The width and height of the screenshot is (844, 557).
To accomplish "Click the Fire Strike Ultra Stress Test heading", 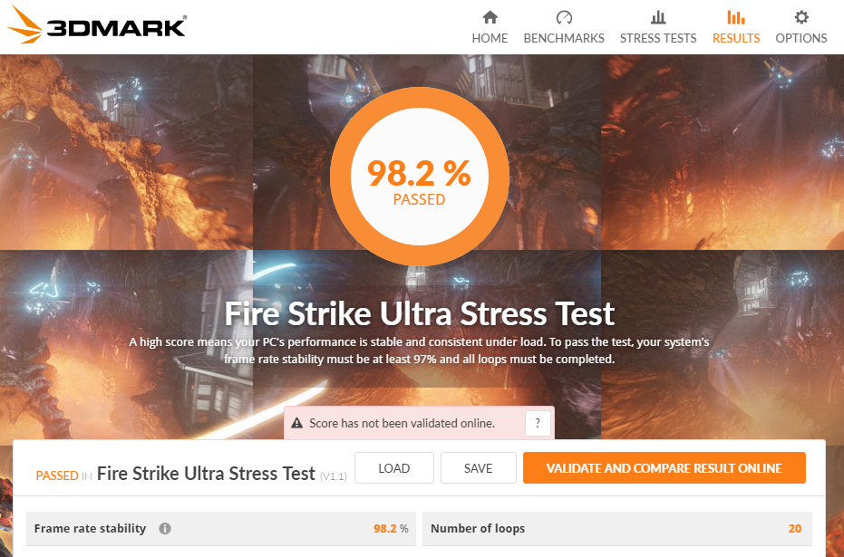I will 420,313.
